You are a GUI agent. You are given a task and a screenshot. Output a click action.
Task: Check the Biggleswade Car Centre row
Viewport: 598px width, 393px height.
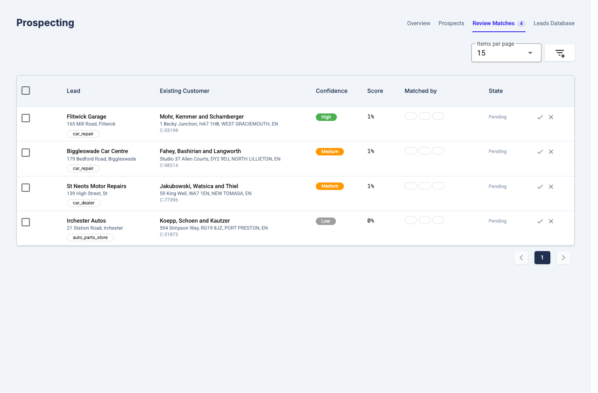pos(26,153)
